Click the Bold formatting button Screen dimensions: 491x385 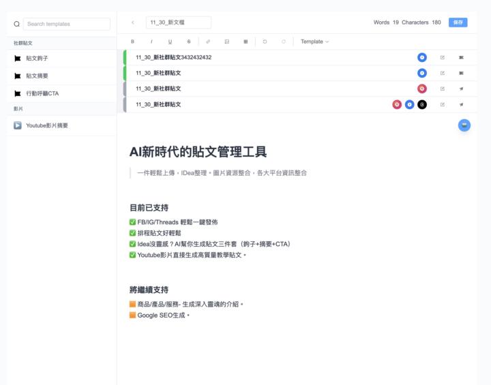coord(132,42)
